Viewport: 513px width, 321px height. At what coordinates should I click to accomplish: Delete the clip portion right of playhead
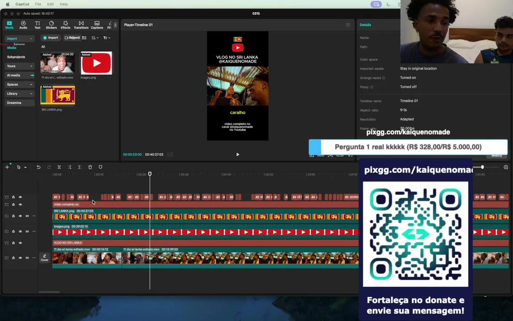[79, 167]
